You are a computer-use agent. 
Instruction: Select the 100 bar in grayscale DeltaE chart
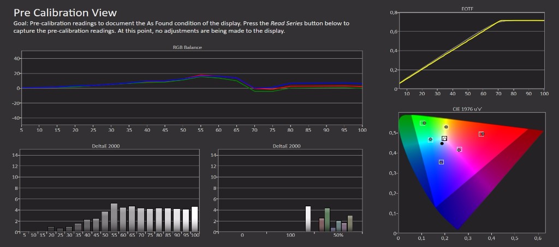point(194,219)
